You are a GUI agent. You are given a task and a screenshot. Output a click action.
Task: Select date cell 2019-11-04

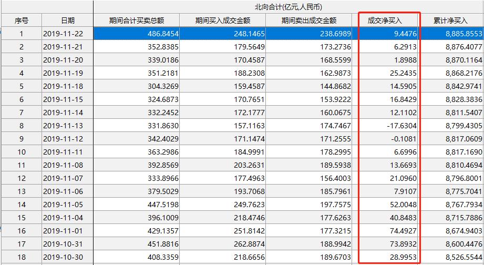click(68, 218)
